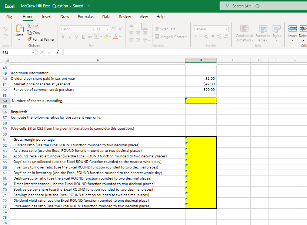Image resolution: width=307 pixels, height=225 pixels.
Task: Click the Copy button
Action: tap(34, 33)
